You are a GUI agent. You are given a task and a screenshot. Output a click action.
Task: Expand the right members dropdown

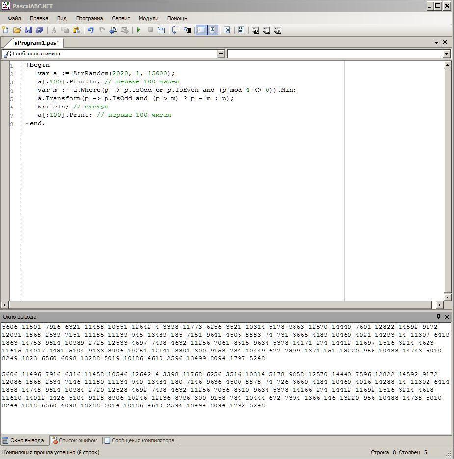tap(446, 54)
